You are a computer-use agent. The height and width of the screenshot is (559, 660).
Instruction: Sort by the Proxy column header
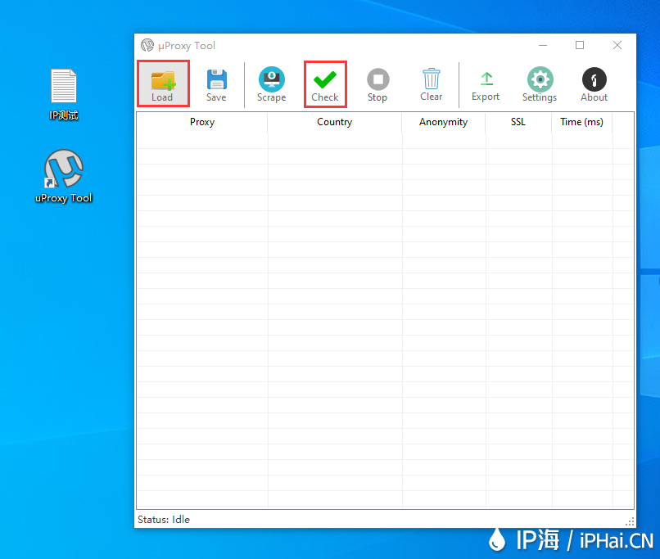(202, 122)
